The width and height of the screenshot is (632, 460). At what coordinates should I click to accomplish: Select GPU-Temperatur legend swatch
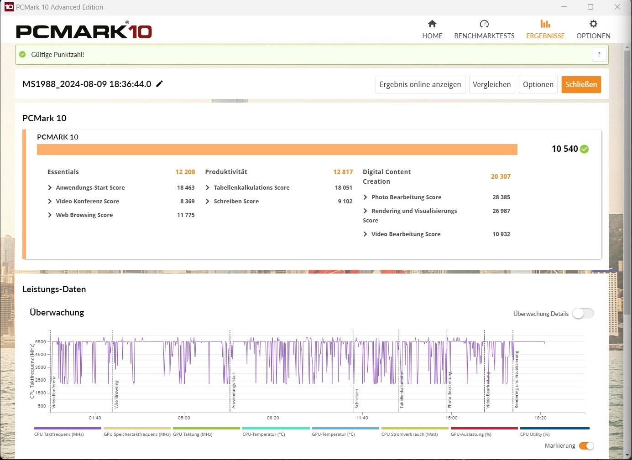[345, 428]
